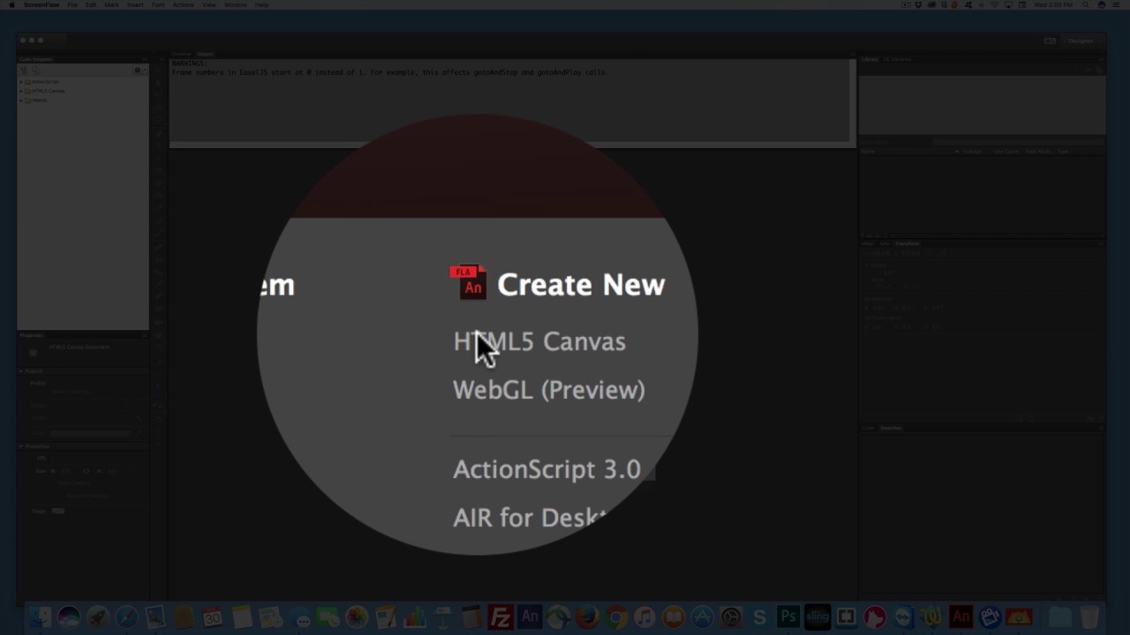Open the File menu
The width and height of the screenshot is (1130, 635).
[x=72, y=4]
